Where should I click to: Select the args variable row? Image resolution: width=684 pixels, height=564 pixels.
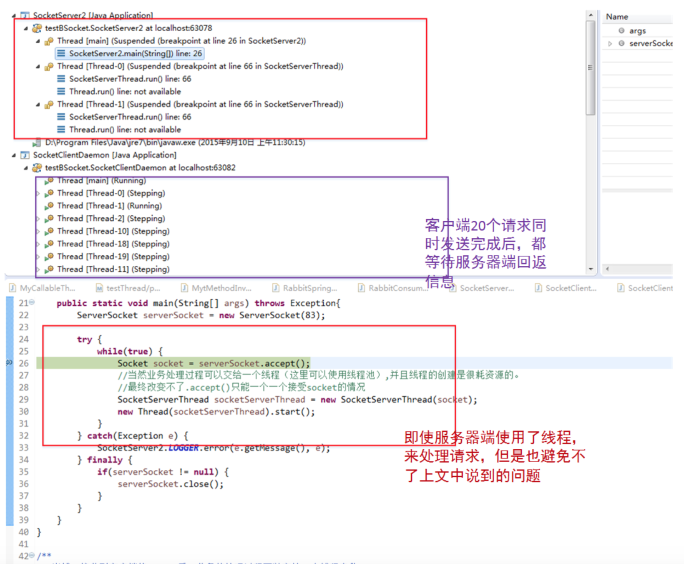[637, 31]
